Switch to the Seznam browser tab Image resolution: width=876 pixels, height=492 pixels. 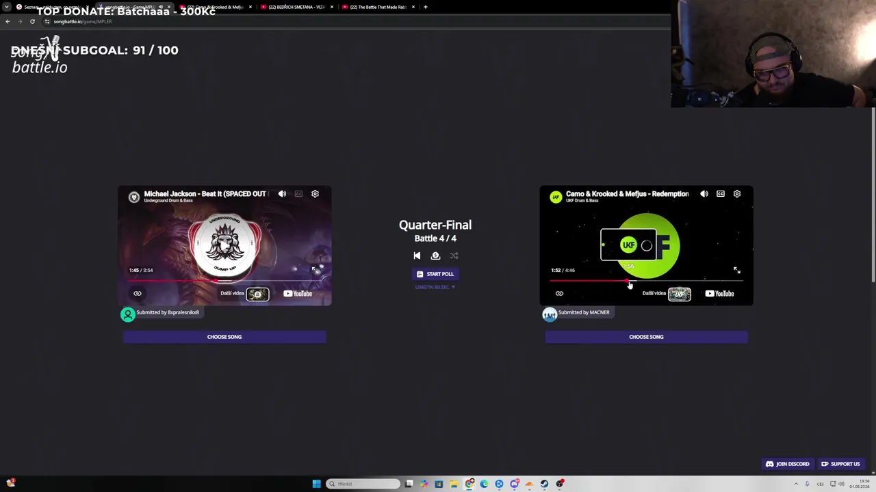pyautogui.click(x=53, y=7)
